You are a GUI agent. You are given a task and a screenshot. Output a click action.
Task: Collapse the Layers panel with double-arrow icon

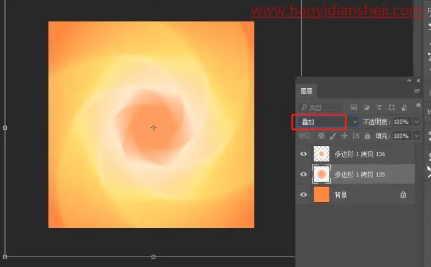409,80
